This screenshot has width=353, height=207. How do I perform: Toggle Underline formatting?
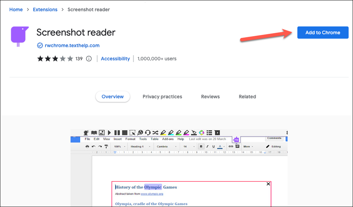click(x=213, y=146)
